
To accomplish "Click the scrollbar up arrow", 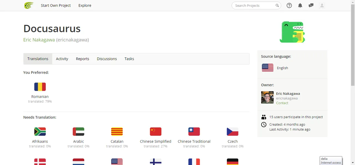I will [353, 2].
